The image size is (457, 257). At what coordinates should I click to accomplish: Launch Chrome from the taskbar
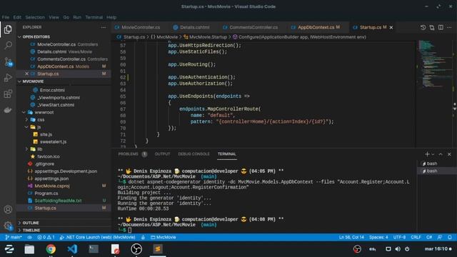(x=51, y=249)
